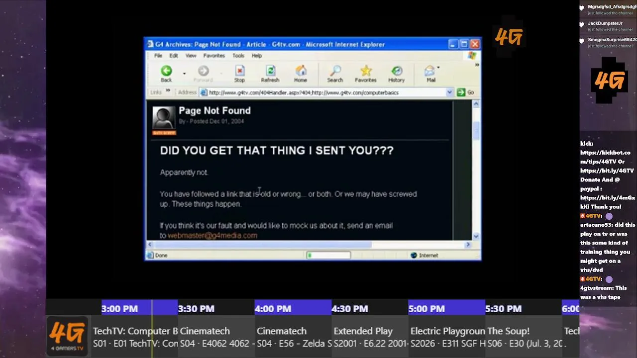Click the author avatar next to Page Not Found
The width and height of the screenshot is (637, 358).
click(x=164, y=118)
